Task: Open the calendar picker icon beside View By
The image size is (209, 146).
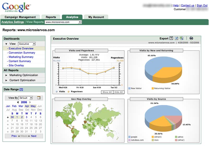Action: click(x=39, y=98)
